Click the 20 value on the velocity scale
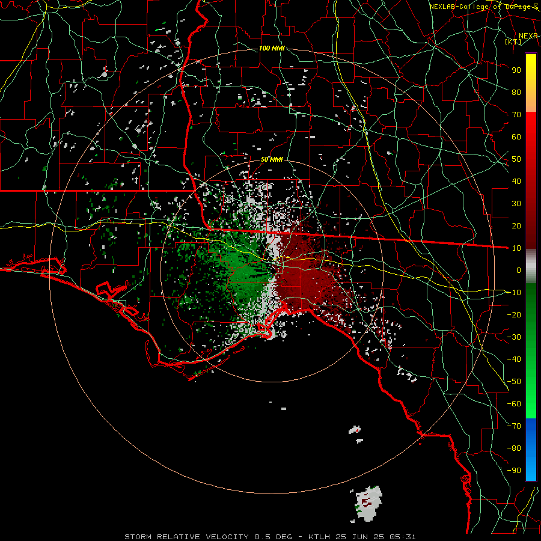Image resolution: width=541 pixels, height=541 pixels. tap(516, 225)
